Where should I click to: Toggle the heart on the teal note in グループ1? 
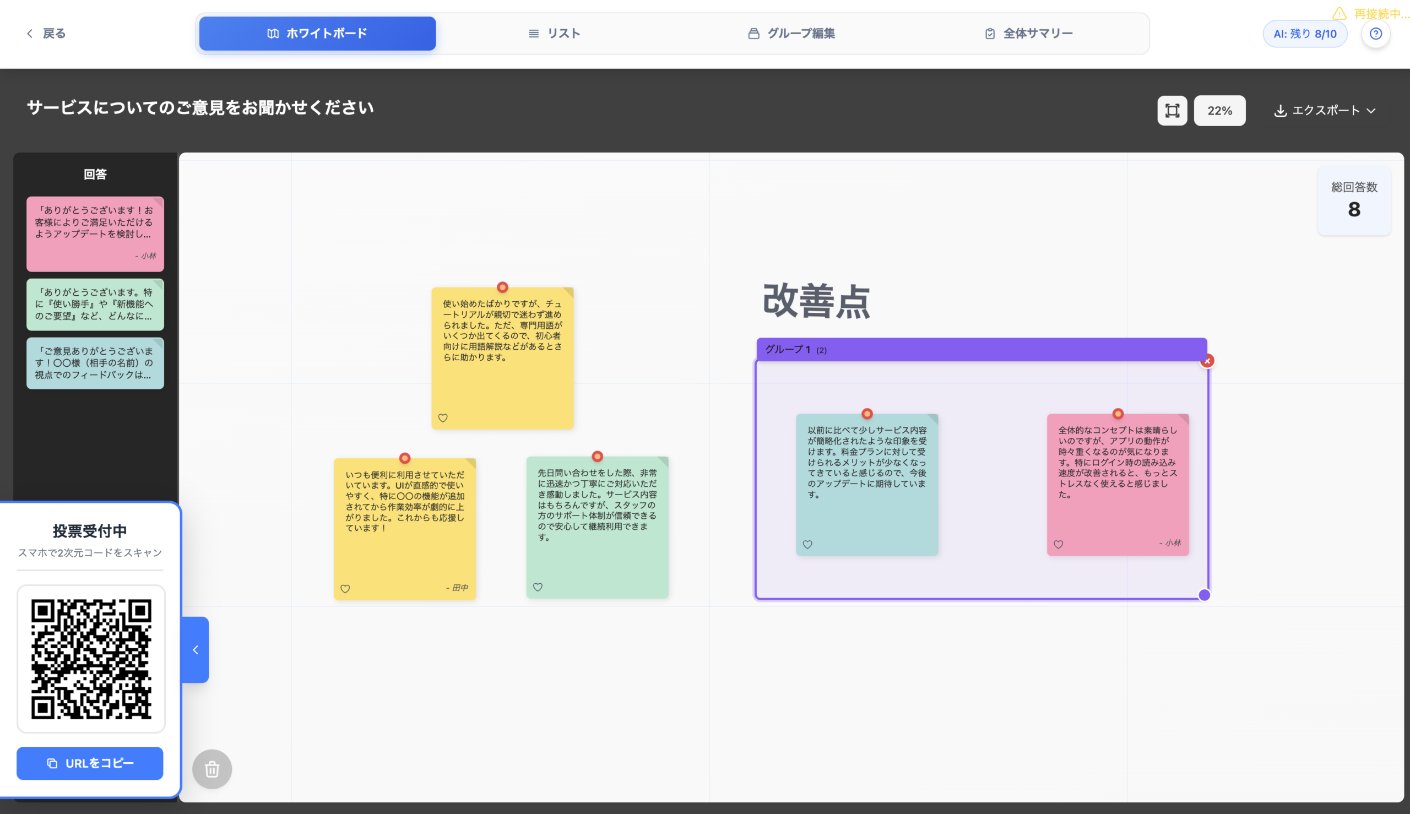(807, 544)
